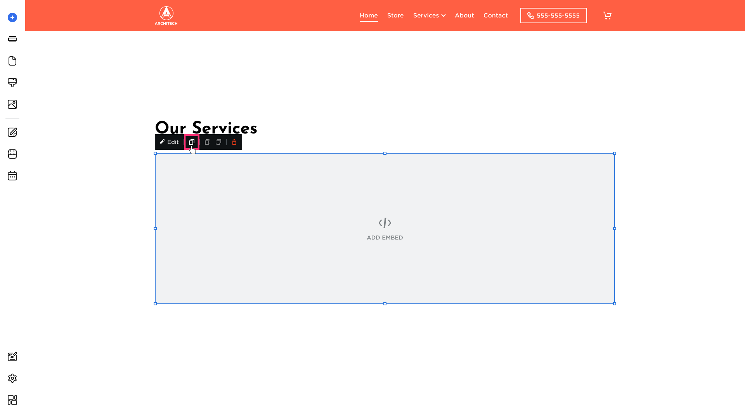The image size is (745, 419).
Task: Open the Styles paint roller panel
Action: 12,82
